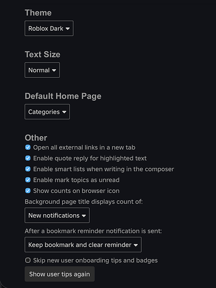Enable Skip new user onboarding tips checkbox
This screenshot has width=216, height=288.
28,260
